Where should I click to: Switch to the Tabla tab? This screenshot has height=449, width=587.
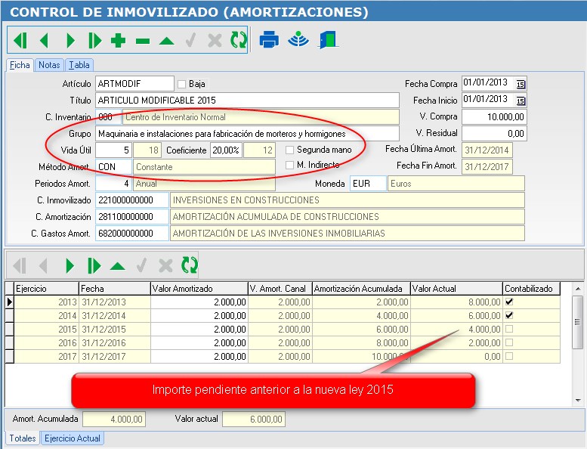click(x=79, y=65)
